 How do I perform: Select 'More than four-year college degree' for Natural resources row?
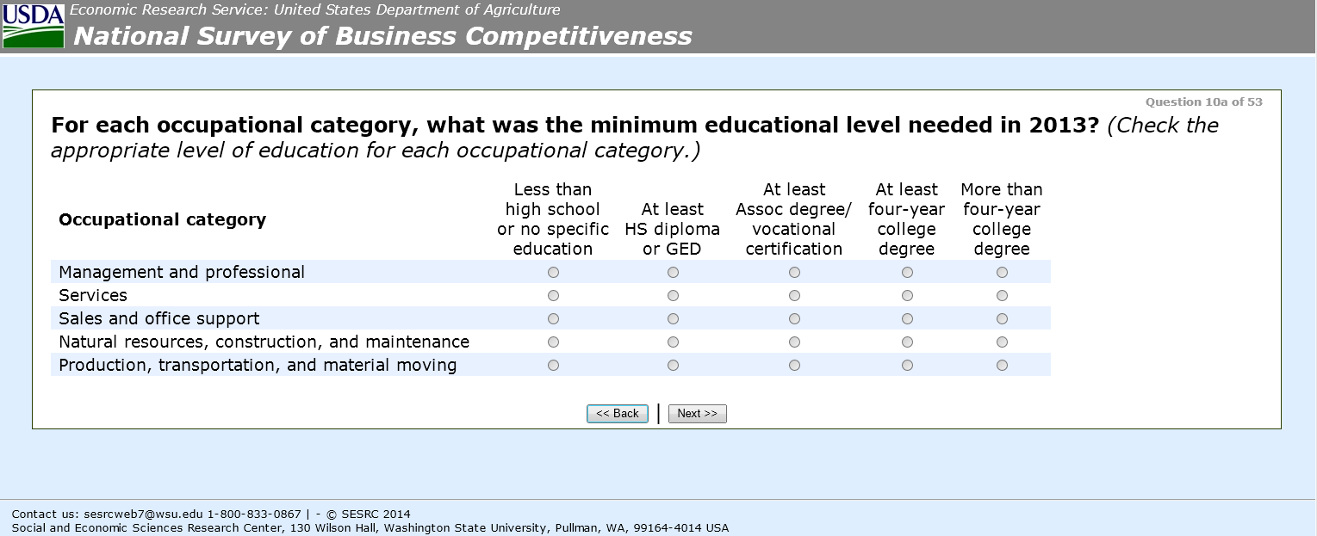(1002, 342)
